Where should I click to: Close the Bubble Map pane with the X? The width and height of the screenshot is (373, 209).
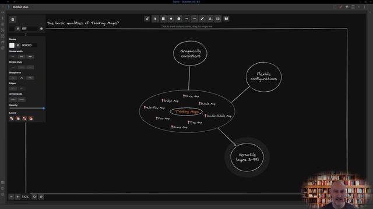click(x=359, y=7)
